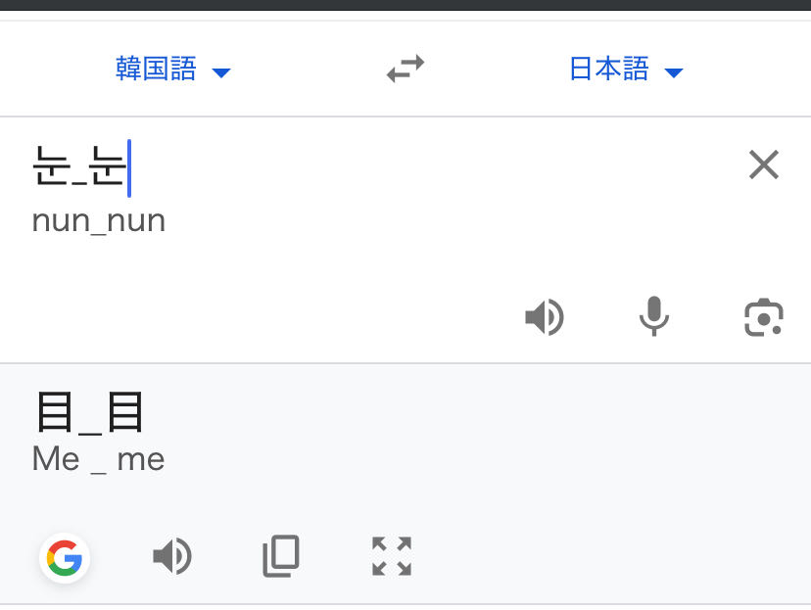811x610 pixels.
Task: Expand the target language dropdown arrow
Action: 673,72
